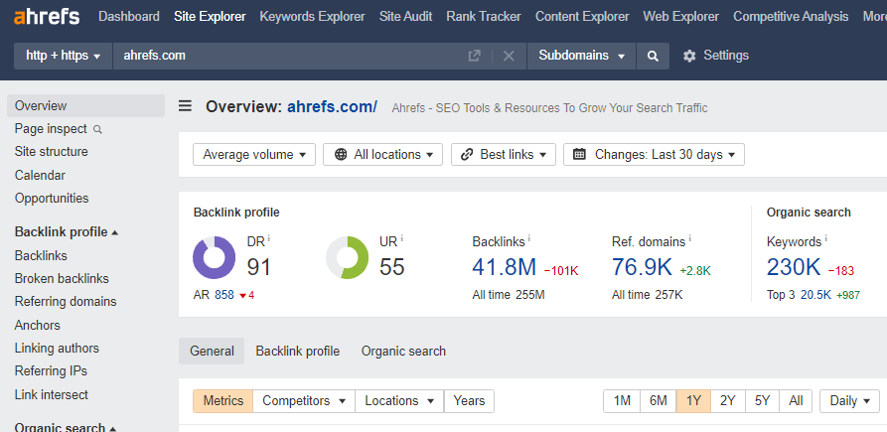This screenshot has height=432, width=887.
Task: Select the 1Y time range
Action: pyautogui.click(x=693, y=401)
